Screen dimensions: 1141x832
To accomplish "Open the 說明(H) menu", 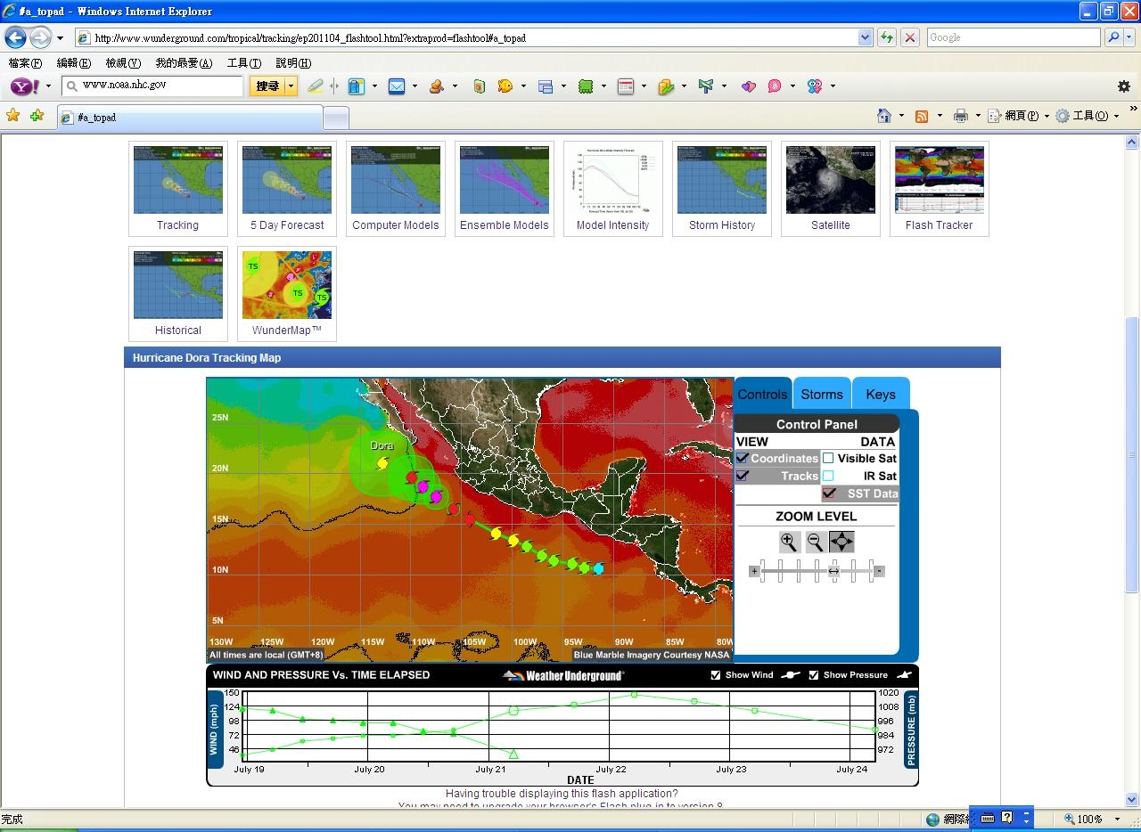I will [x=293, y=62].
